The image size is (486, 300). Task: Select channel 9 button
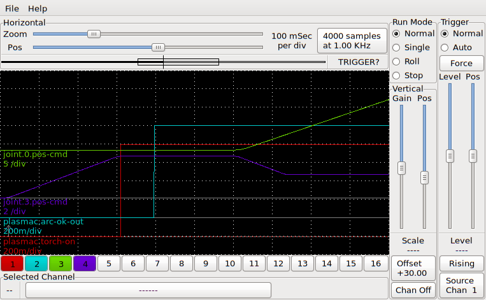pos(206,264)
